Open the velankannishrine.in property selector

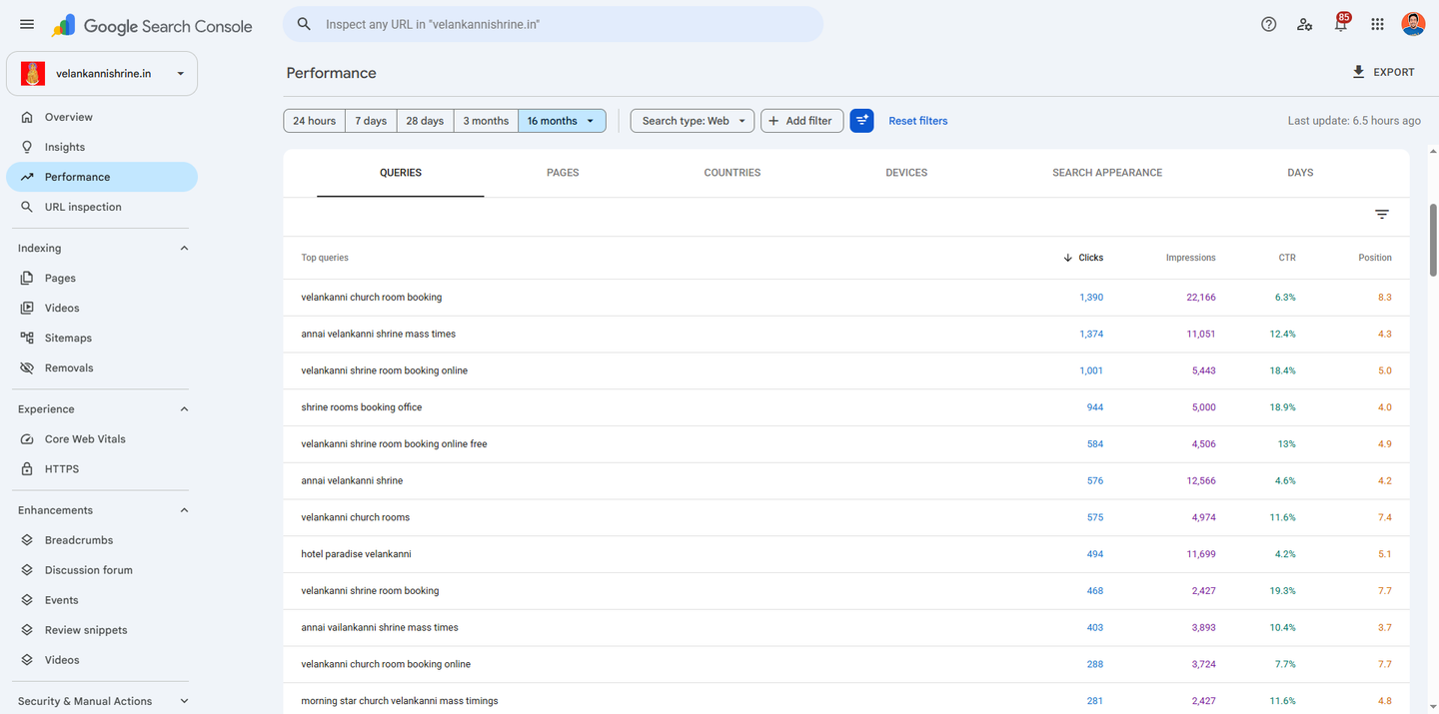102,74
